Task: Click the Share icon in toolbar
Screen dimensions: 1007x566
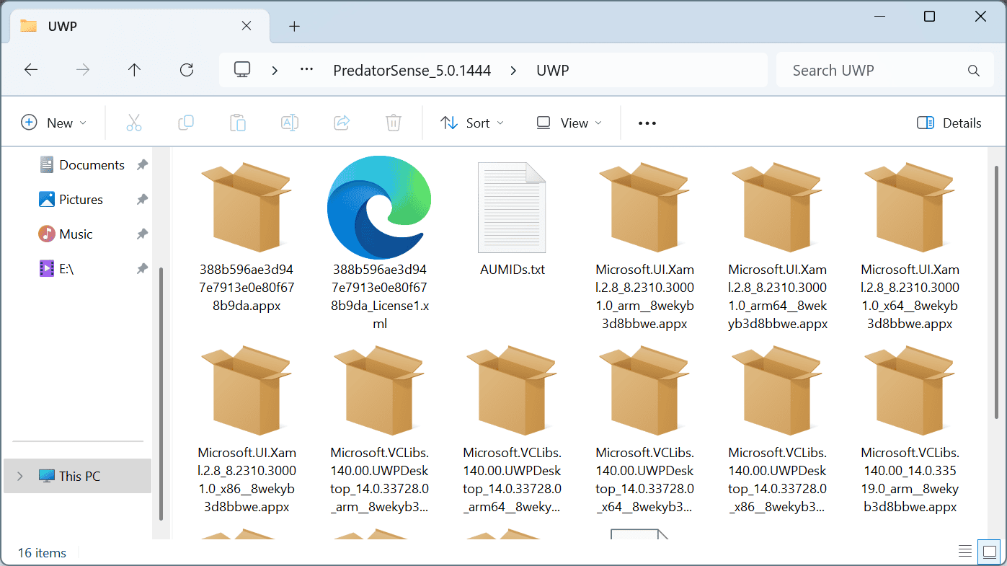Action: tap(342, 123)
